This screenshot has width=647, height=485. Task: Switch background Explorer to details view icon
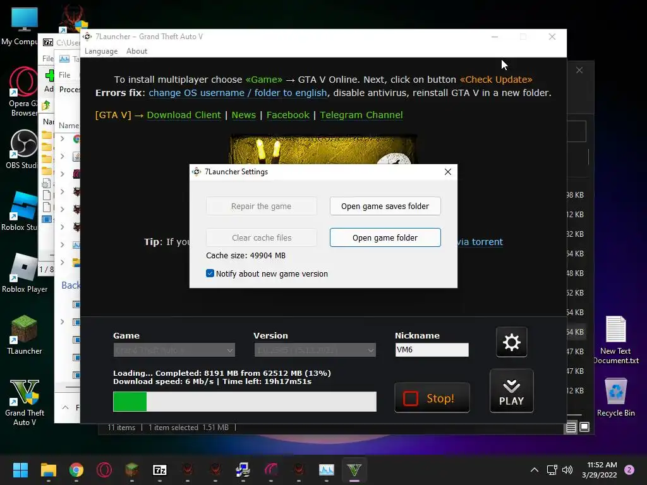pyautogui.click(x=571, y=428)
